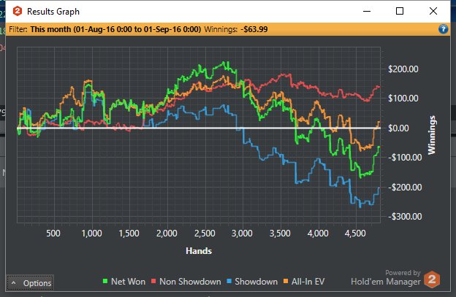Toggle the Non Showdown red legend swatch
This screenshot has height=297, width=456.
pos(153,281)
